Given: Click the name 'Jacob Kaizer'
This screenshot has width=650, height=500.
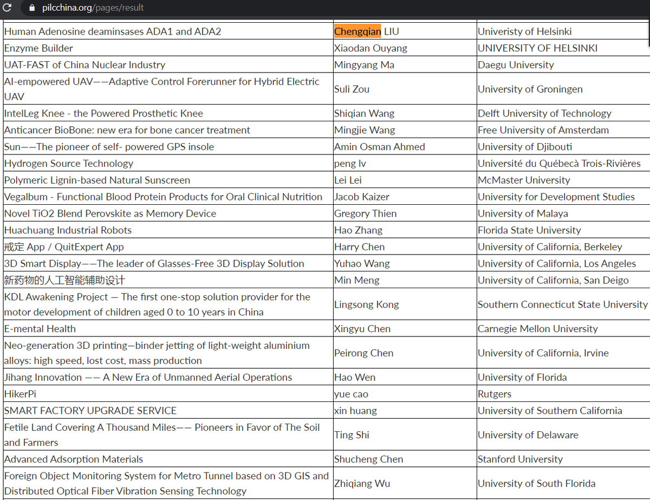Looking at the screenshot, I should tap(361, 197).
